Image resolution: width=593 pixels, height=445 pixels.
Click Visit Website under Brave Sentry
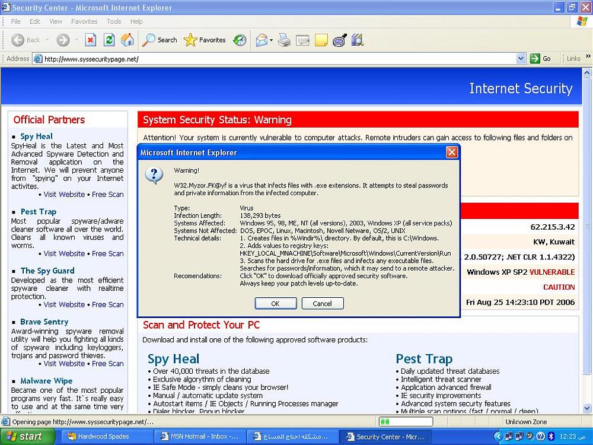point(64,364)
